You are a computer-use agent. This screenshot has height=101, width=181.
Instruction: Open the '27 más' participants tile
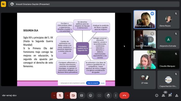click(x=145, y=80)
